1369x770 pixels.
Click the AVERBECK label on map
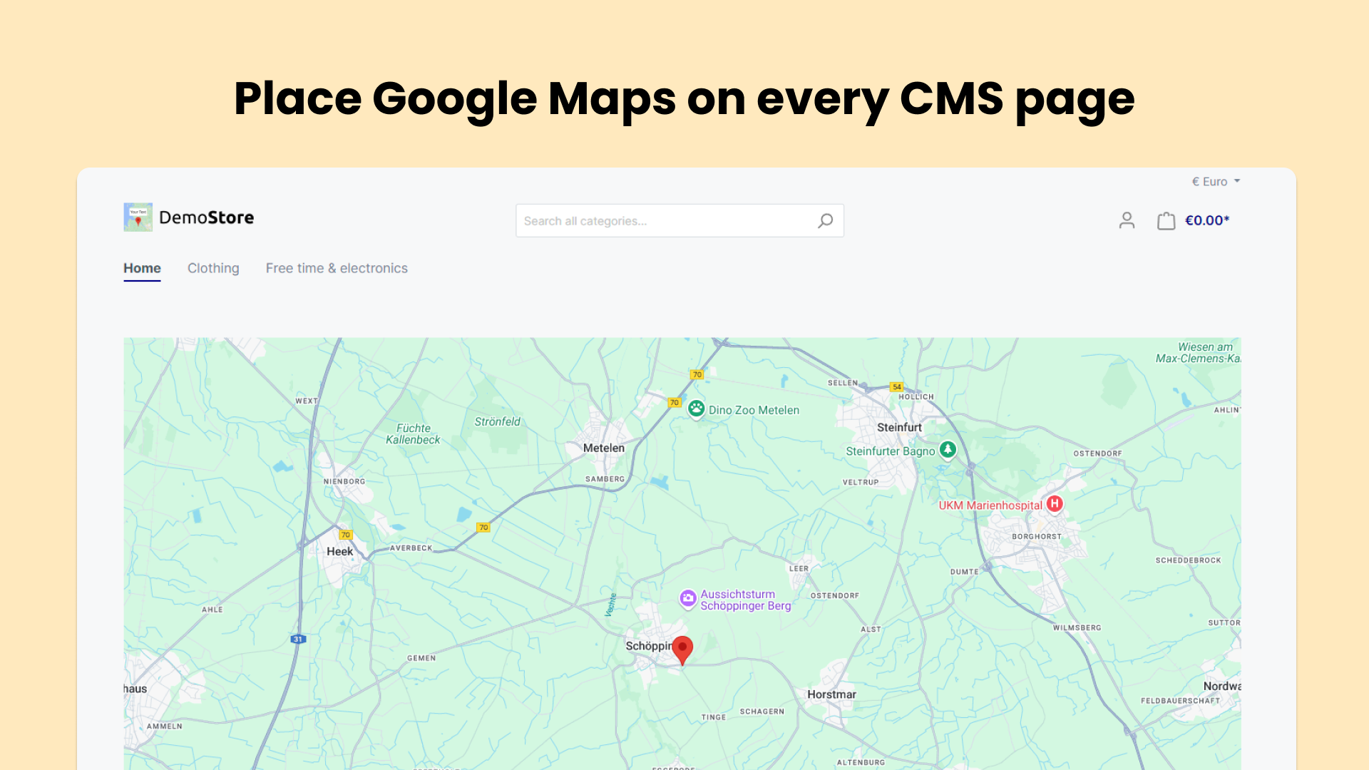point(411,548)
